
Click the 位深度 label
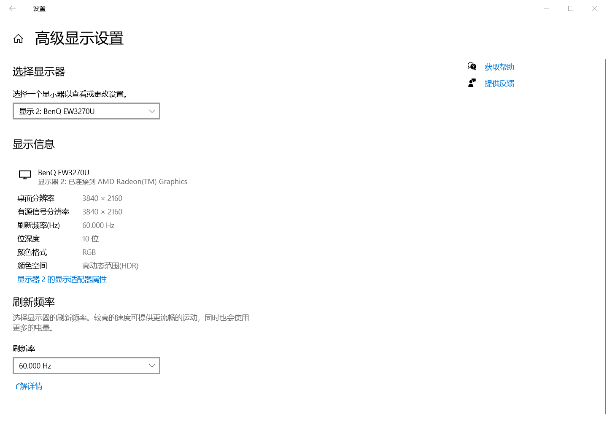click(x=28, y=239)
